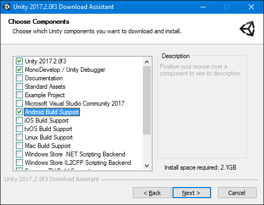This screenshot has width=264, height=205.
Task: Click the Unity cube logo in header
Action: coord(247,29)
